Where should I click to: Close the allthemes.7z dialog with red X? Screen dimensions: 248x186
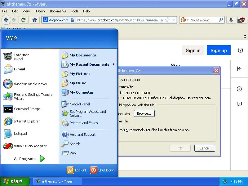pos(216,71)
